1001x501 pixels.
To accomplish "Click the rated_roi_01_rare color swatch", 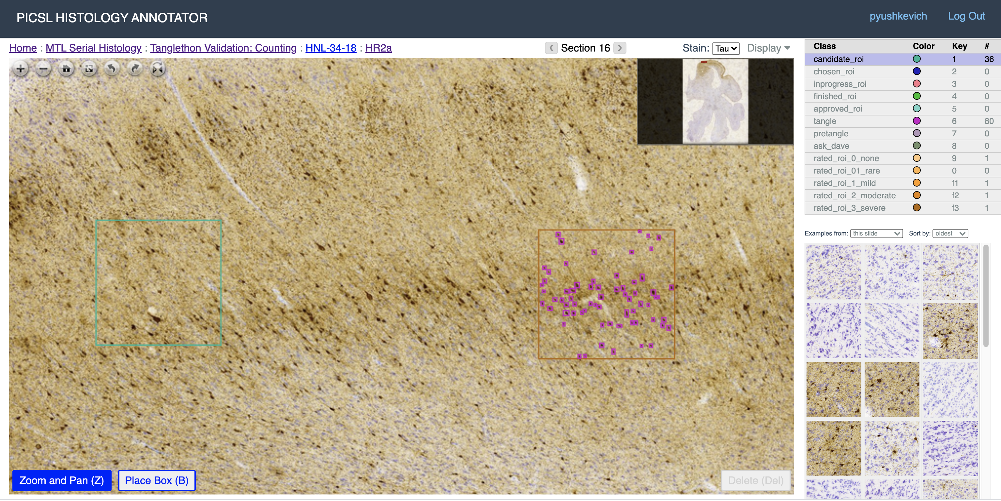I will click(917, 171).
